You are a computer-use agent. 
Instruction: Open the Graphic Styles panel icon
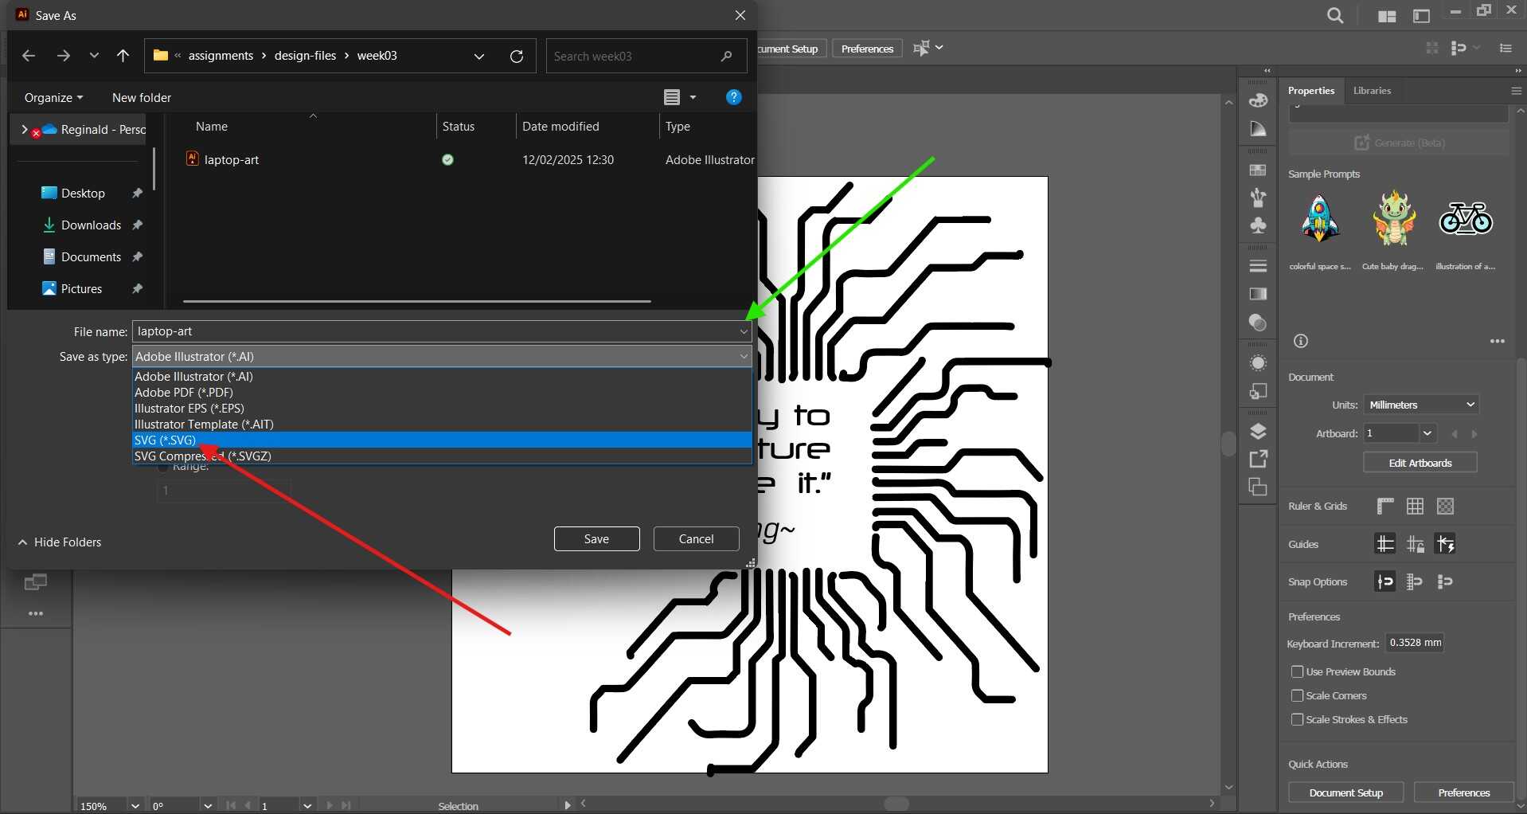[1258, 391]
